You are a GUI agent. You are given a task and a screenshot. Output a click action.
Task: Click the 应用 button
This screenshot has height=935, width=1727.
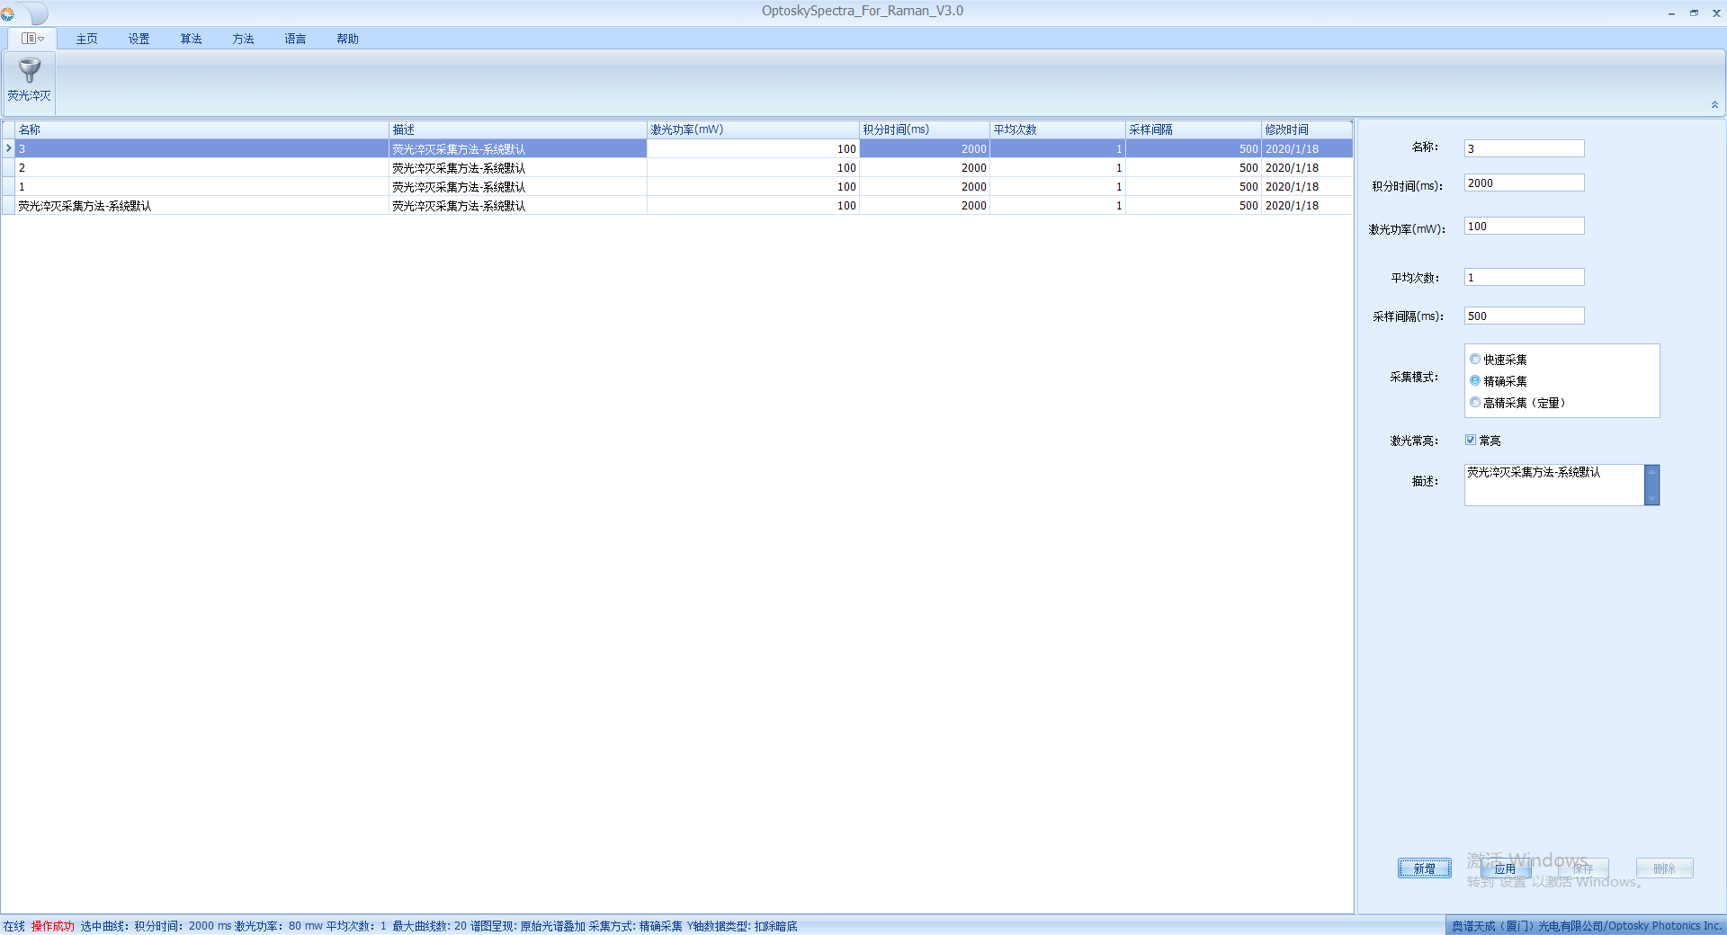(1505, 868)
